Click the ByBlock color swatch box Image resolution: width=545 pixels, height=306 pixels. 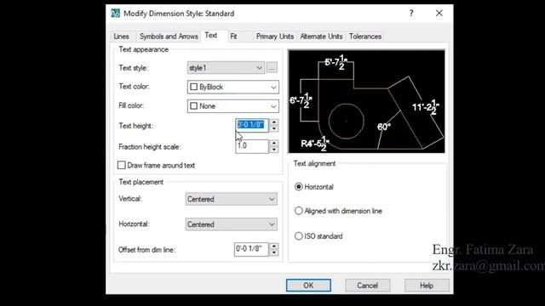coord(193,87)
